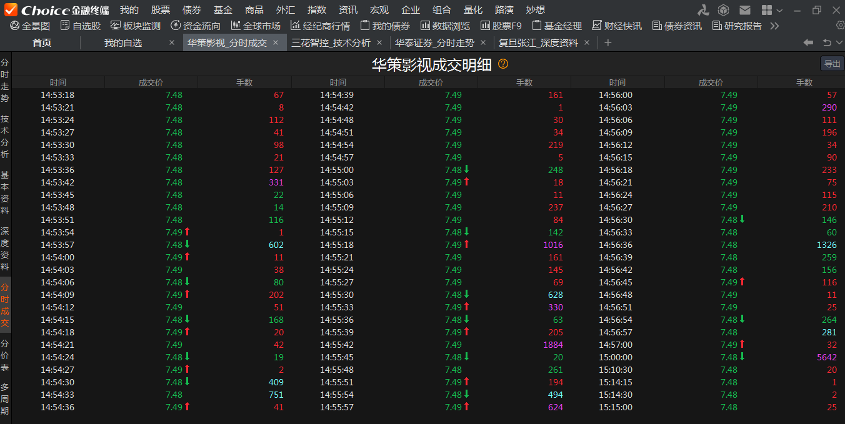This screenshot has height=424, width=845.
Task: Open the 我的 menu
Action: tap(129, 10)
